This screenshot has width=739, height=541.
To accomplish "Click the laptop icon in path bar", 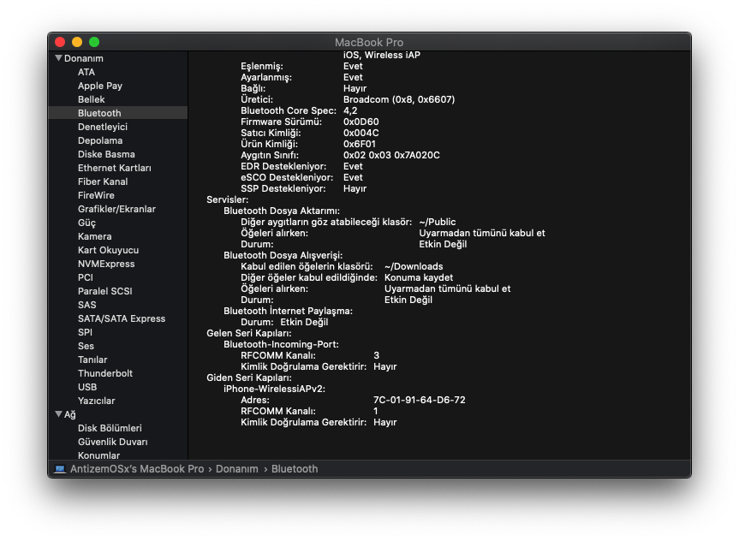I will click(x=60, y=469).
